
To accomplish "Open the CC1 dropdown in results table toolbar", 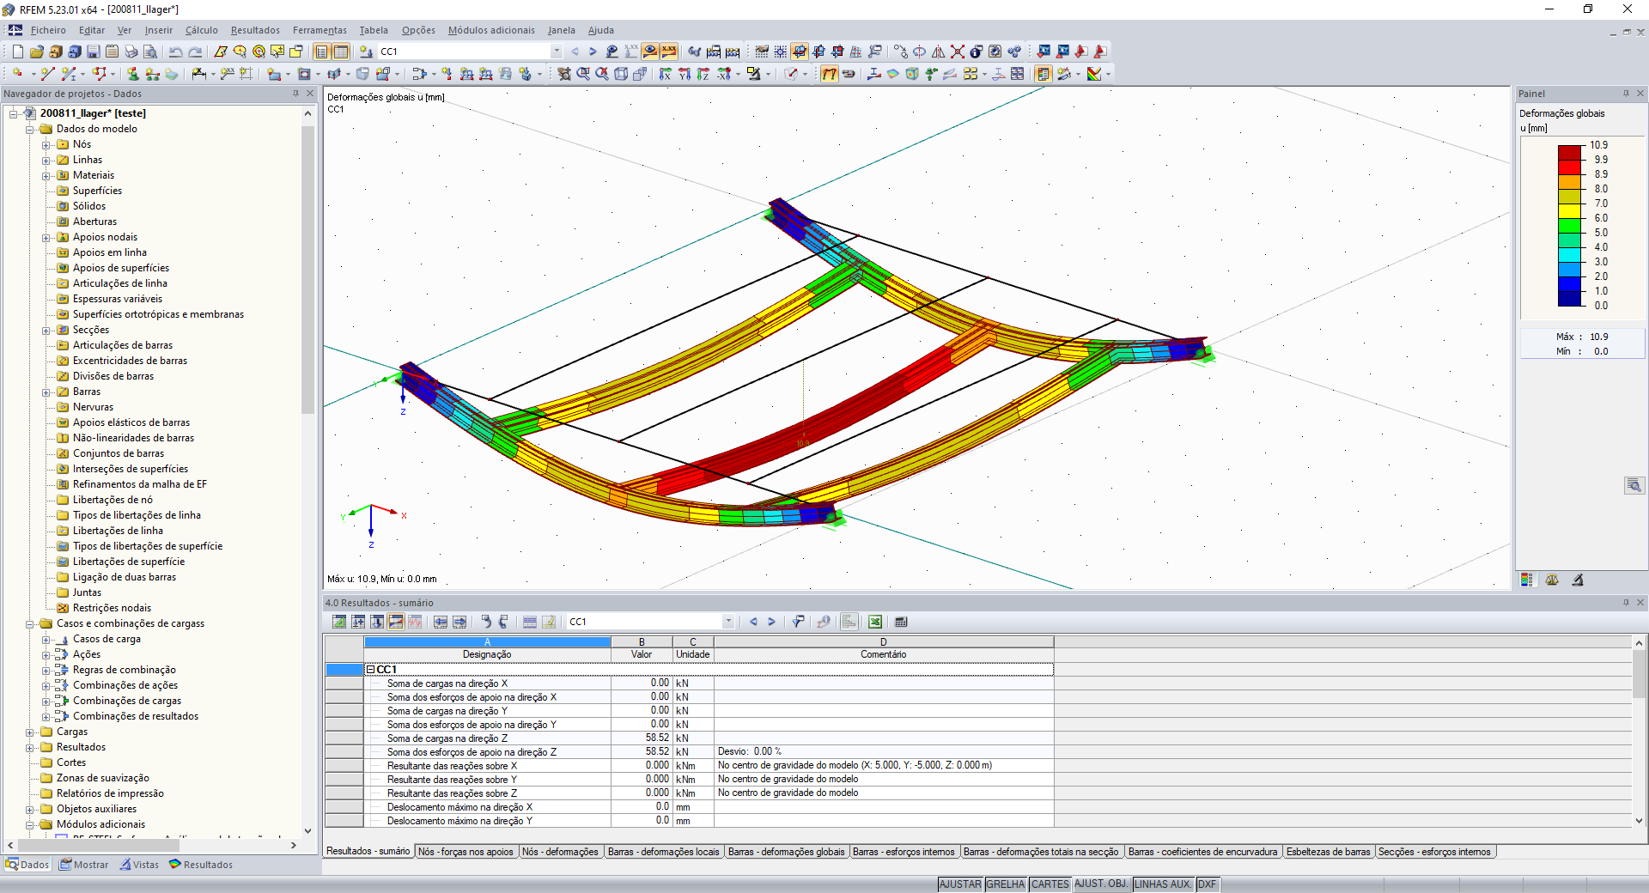I will tap(728, 622).
